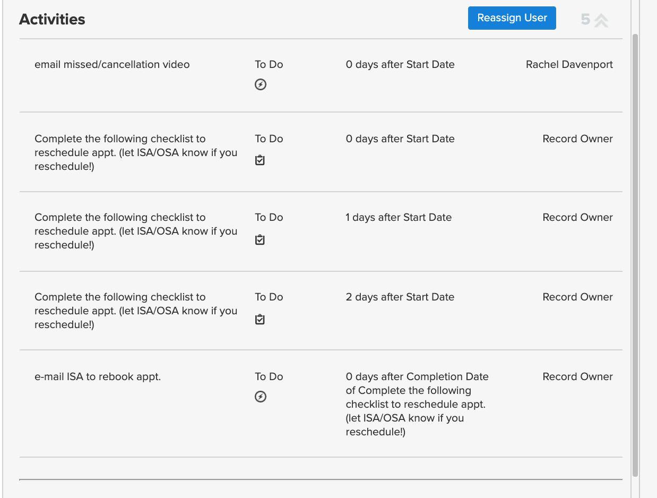Click lightning icon on e-mail ISA row
This screenshot has width=657, height=498.
(260, 397)
